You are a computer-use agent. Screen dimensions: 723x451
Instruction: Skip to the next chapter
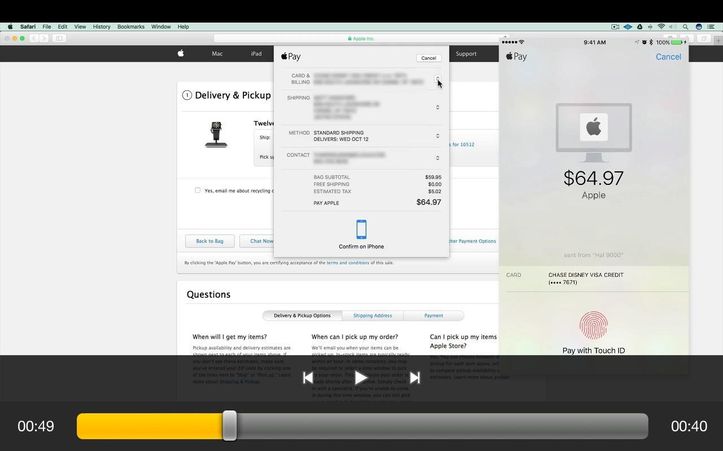point(415,378)
